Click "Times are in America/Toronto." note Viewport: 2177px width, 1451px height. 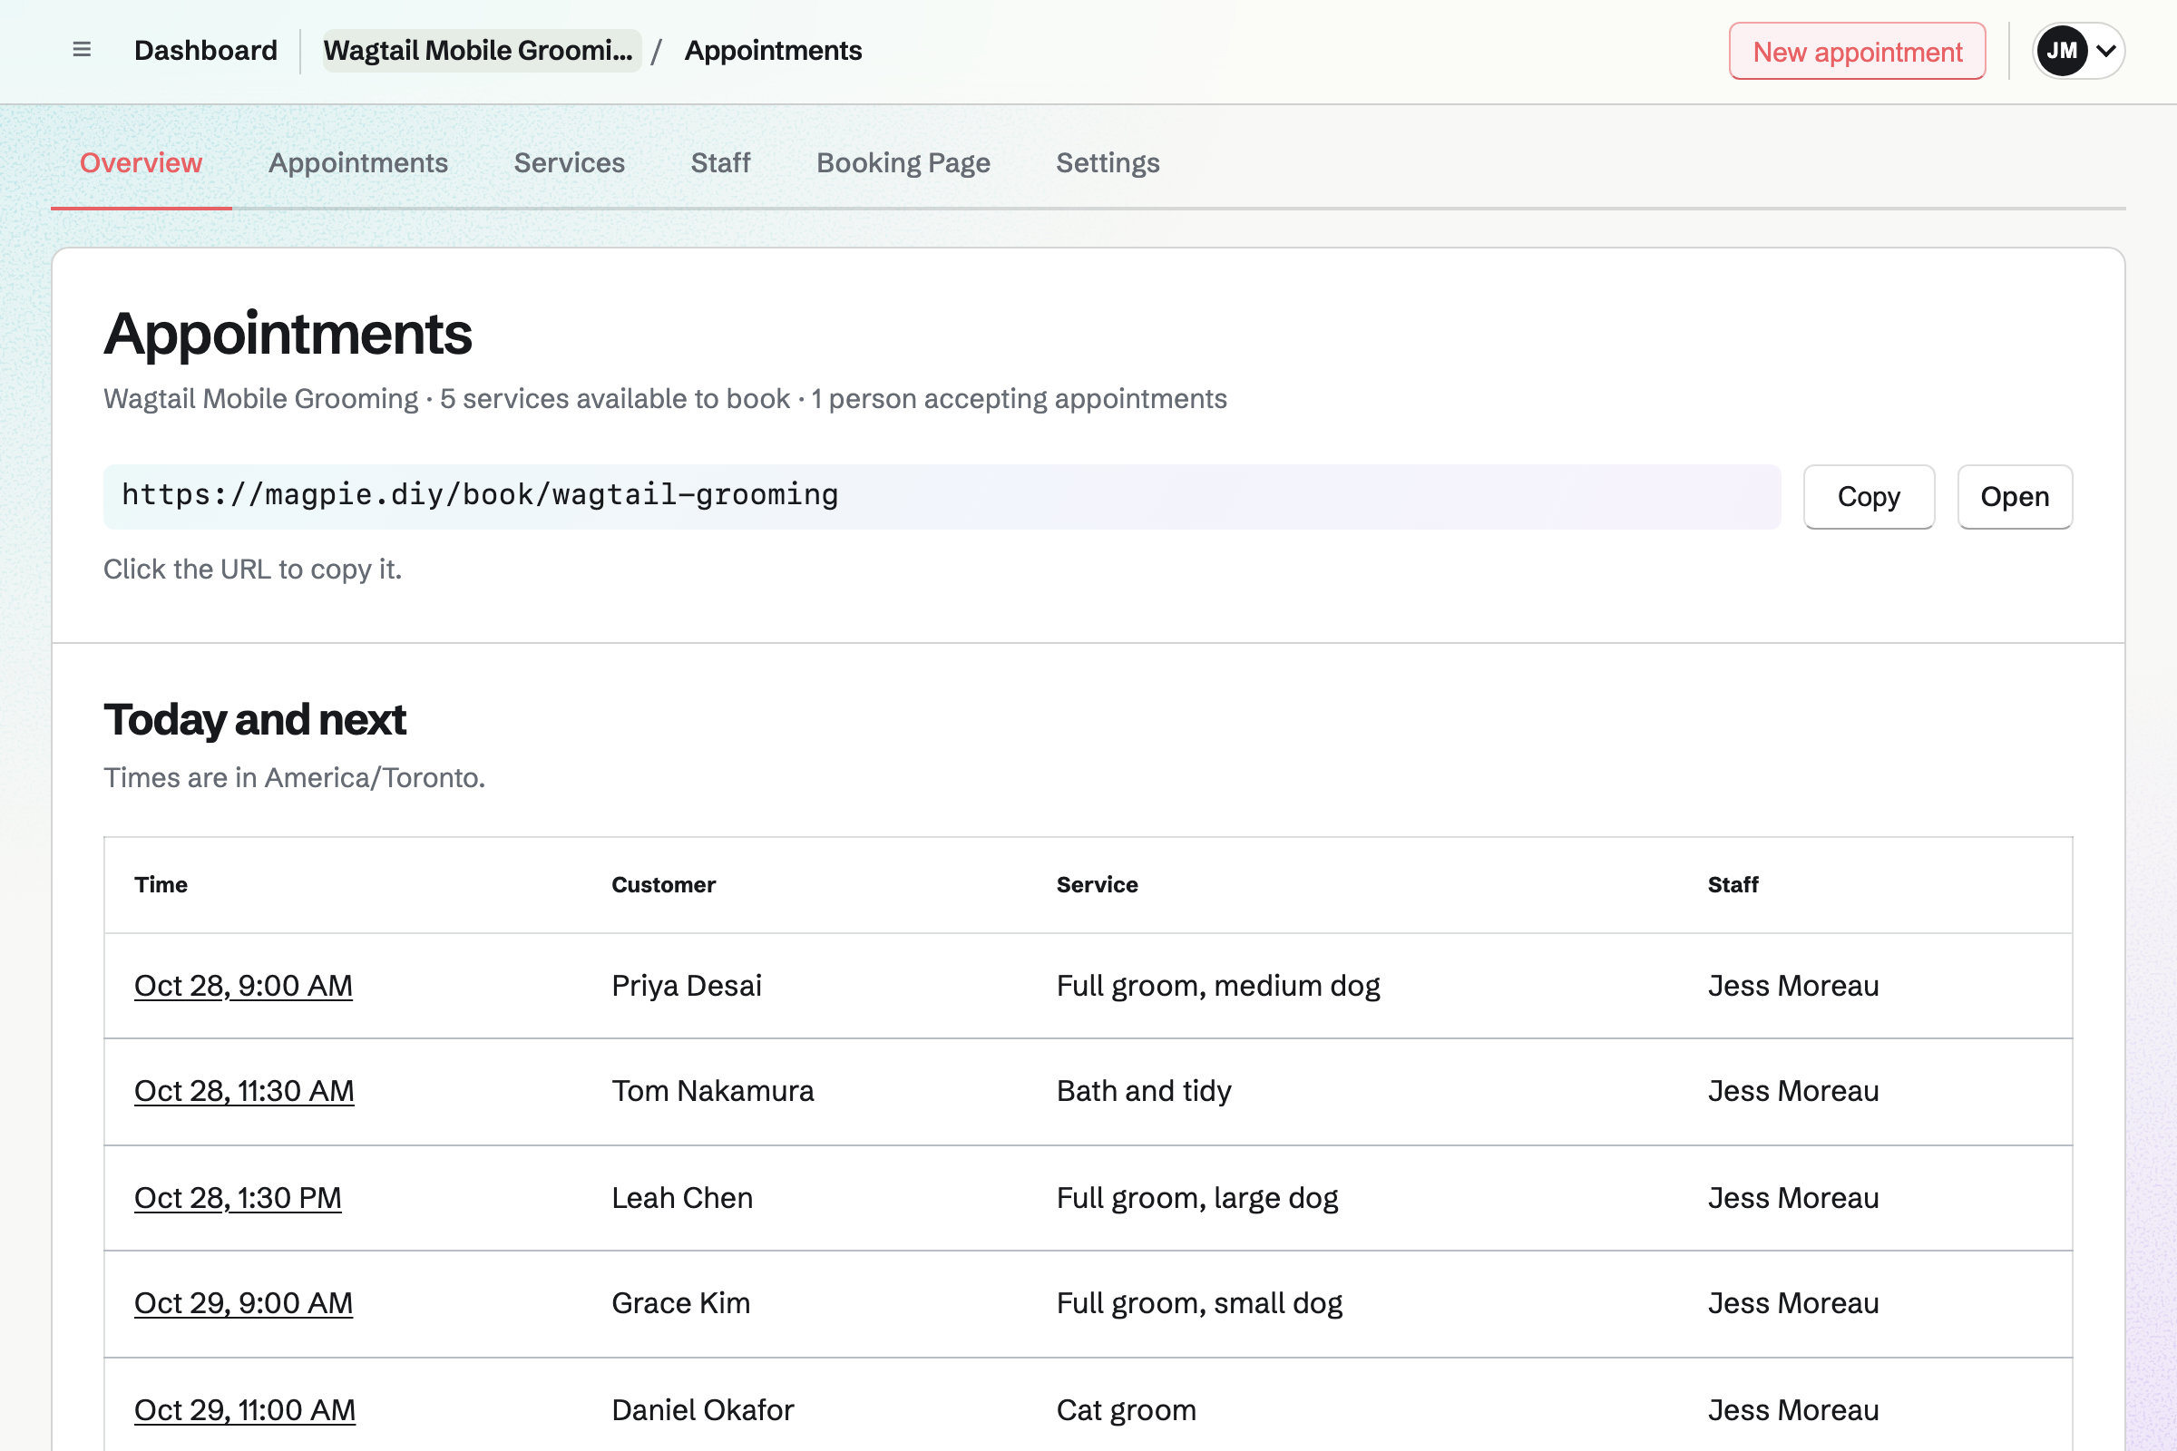coord(294,777)
